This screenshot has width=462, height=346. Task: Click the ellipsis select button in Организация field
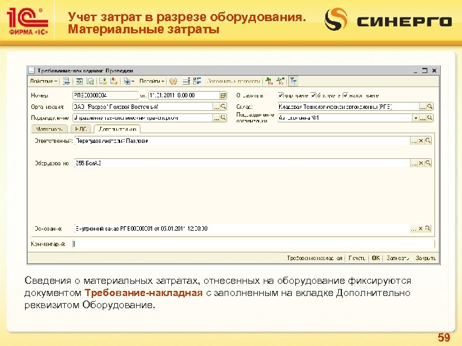[x=216, y=106]
